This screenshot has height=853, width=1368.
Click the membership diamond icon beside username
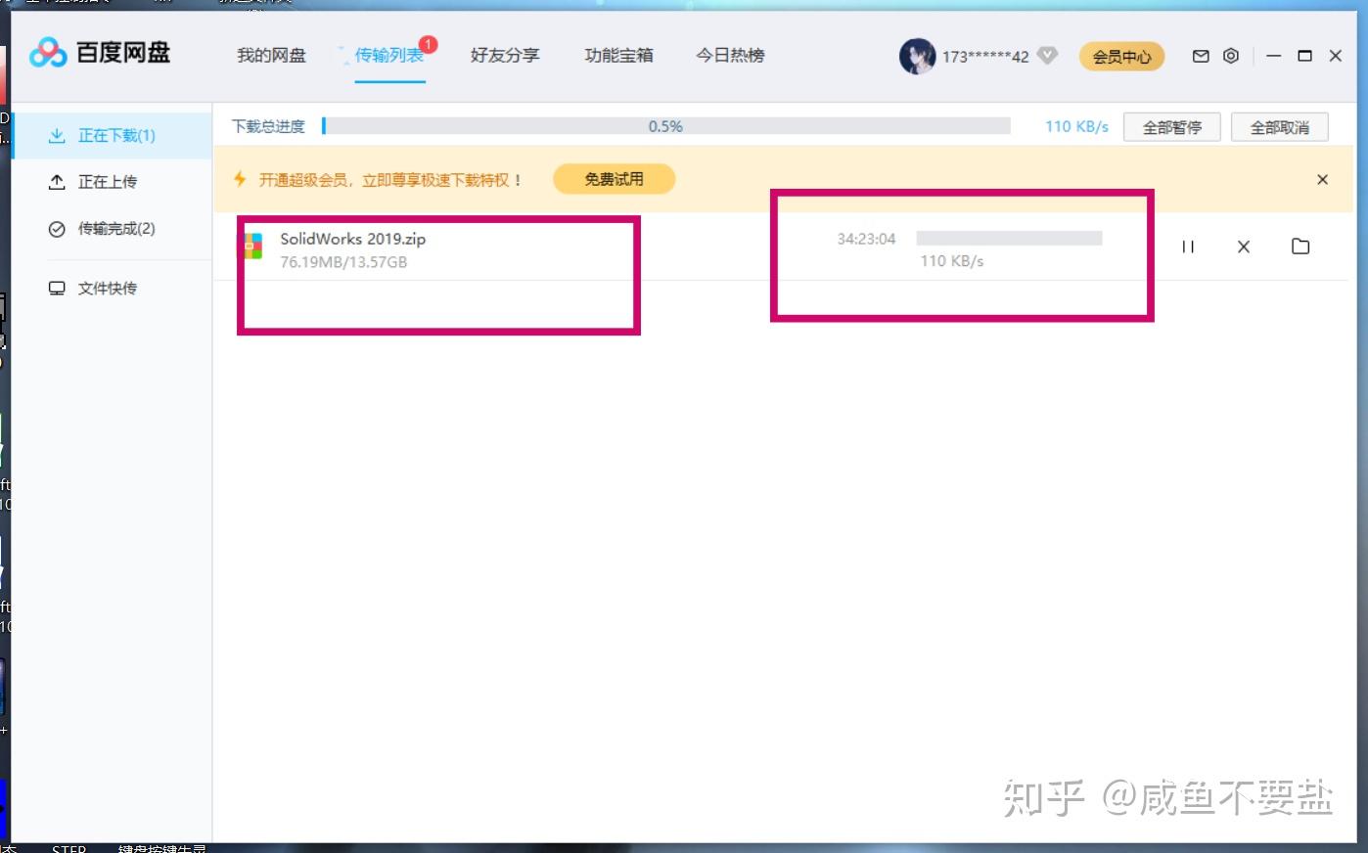click(1047, 56)
